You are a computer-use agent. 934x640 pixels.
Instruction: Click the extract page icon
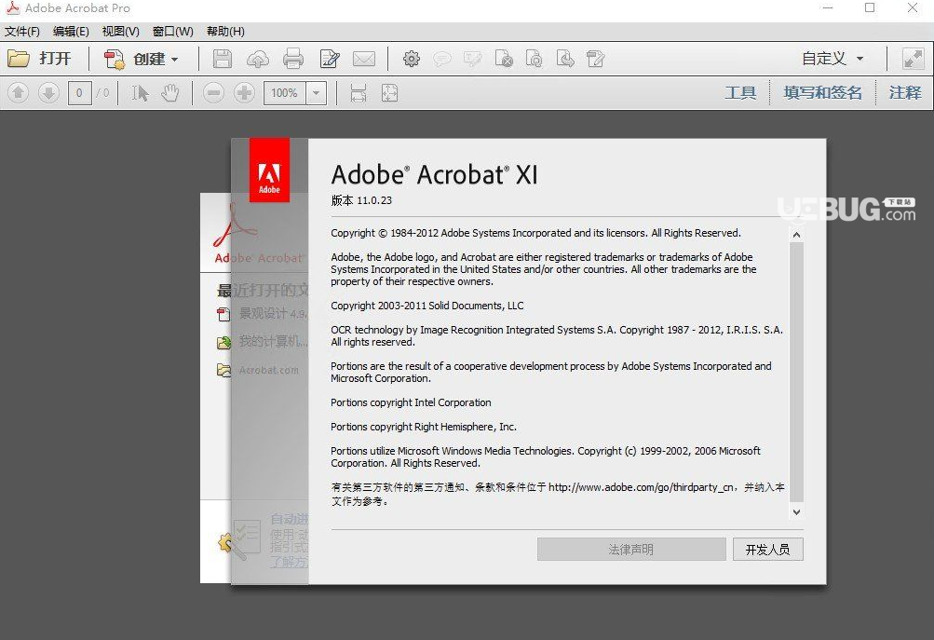click(564, 59)
